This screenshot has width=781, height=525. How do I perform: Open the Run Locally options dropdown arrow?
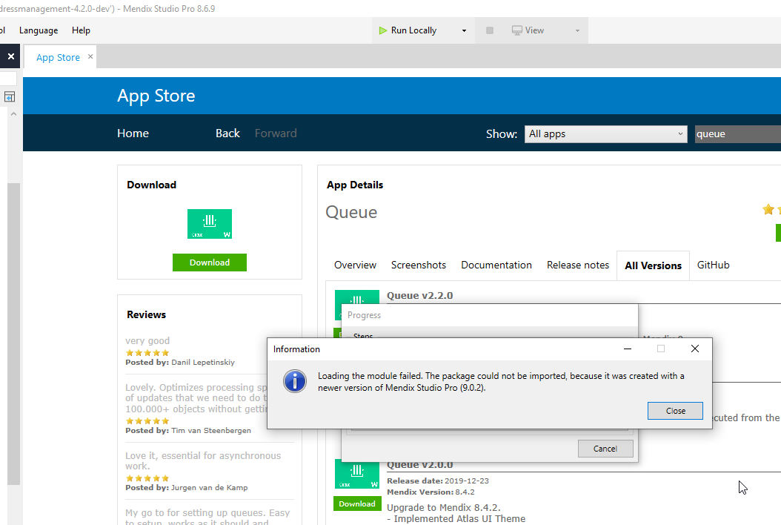tap(465, 30)
